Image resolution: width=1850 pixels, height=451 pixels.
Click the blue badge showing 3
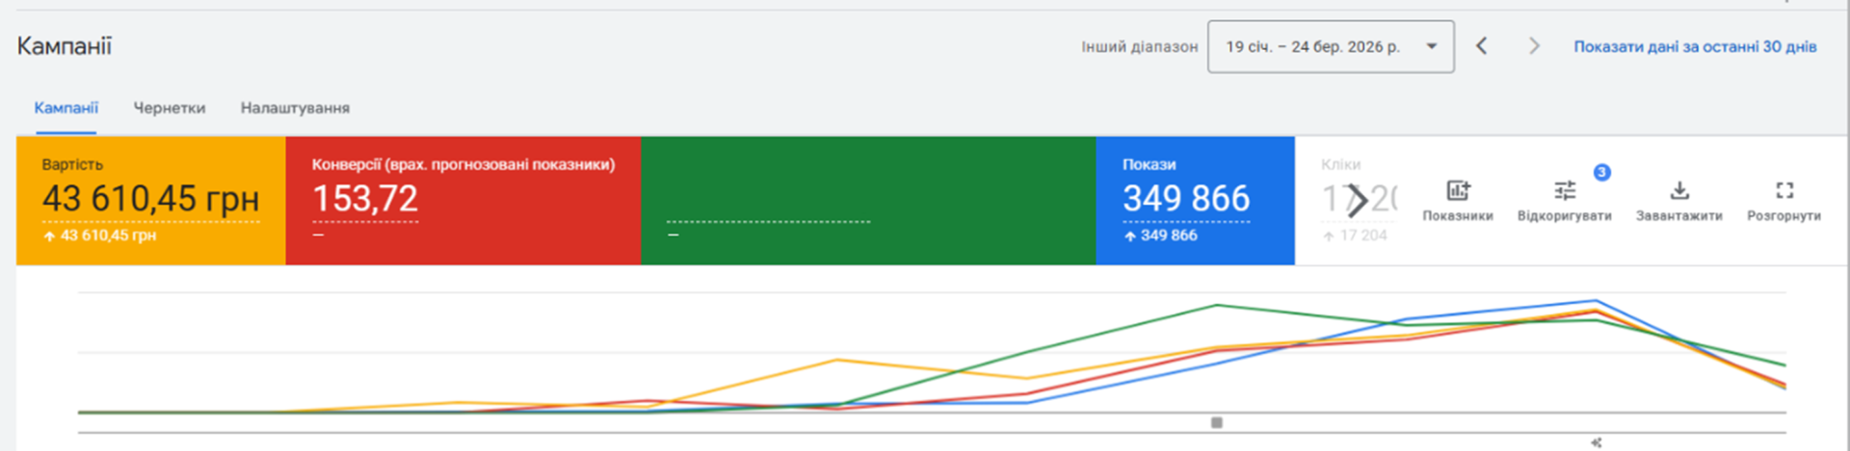(x=1601, y=172)
